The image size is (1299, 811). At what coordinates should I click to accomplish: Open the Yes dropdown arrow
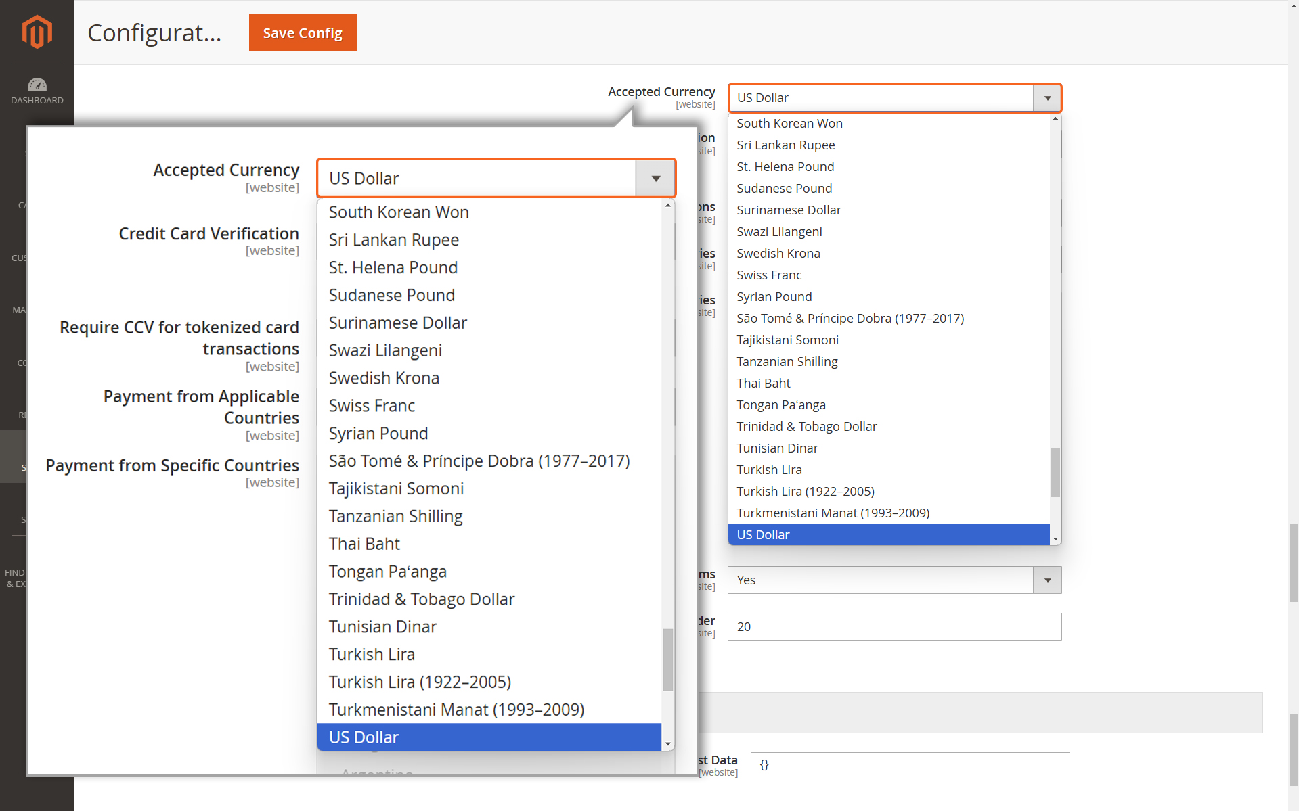click(1047, 580)
